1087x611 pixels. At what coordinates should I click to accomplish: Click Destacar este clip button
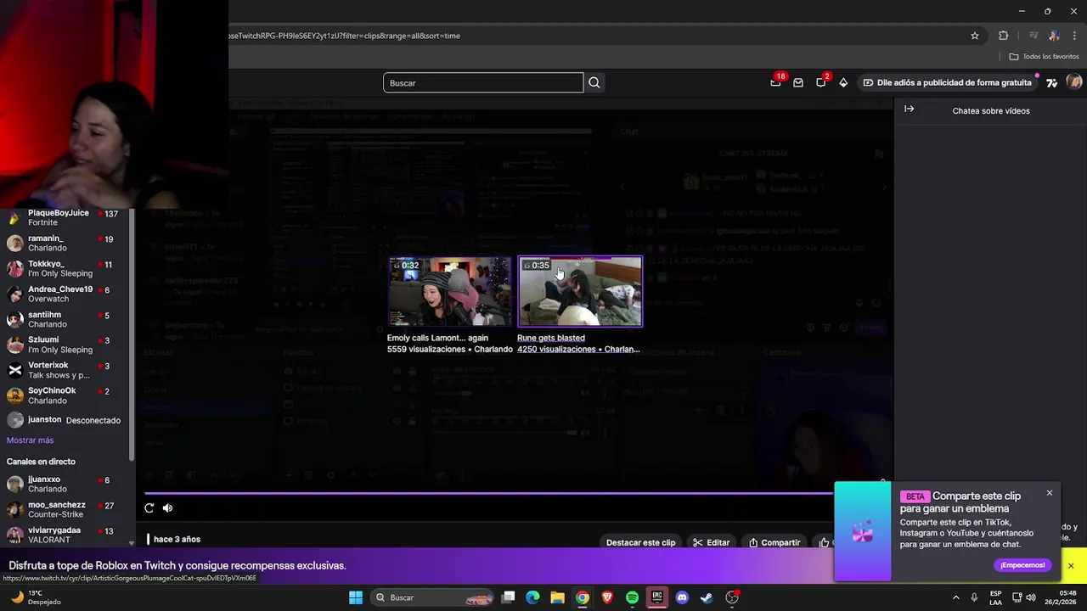click(640, 542)
